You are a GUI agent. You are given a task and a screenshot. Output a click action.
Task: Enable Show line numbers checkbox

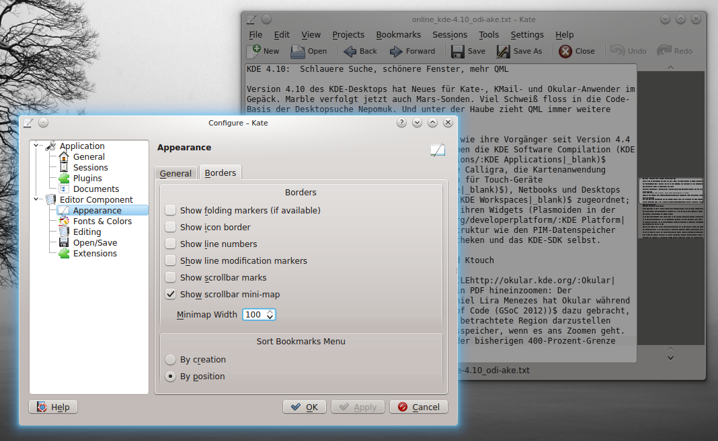171,244
